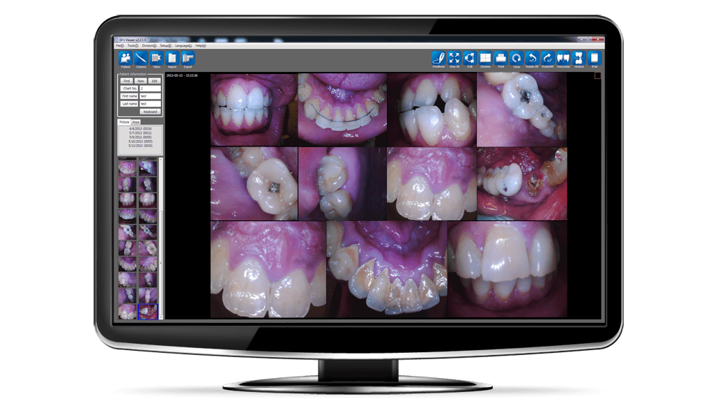
Task: Select the 5/7/2013 record in the list
Action: 139,133
